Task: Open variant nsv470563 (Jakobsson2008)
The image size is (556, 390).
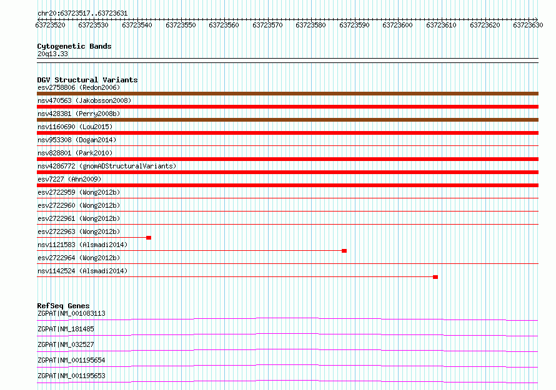Action: pyautogui.click(x=84, y=100)
